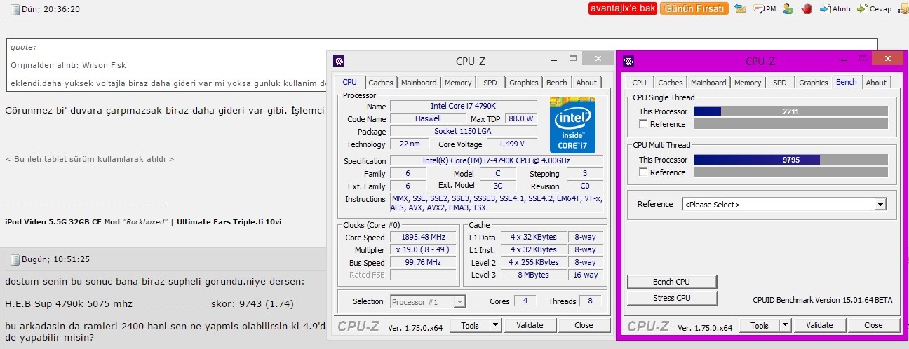Open the Graphics tab in the right CPU-Z window
The image size is (909, 349).
pos(814,83)
